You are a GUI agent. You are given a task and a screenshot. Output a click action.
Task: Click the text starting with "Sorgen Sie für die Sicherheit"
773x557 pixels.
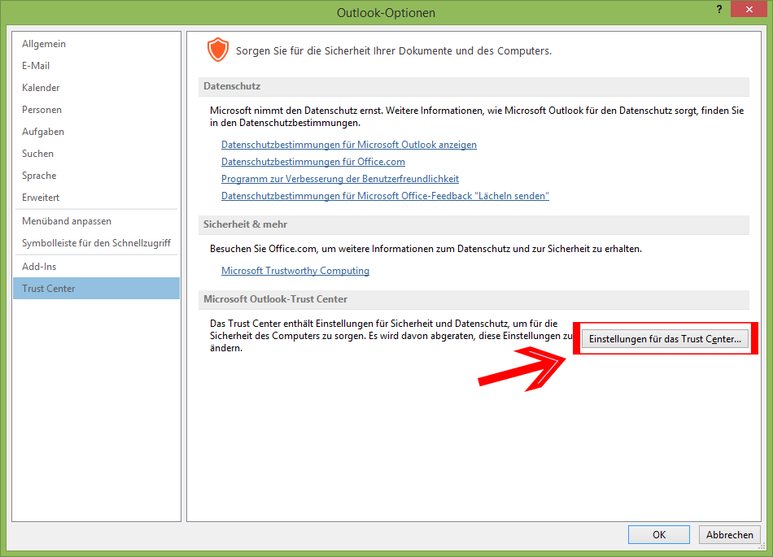[394, 51]
